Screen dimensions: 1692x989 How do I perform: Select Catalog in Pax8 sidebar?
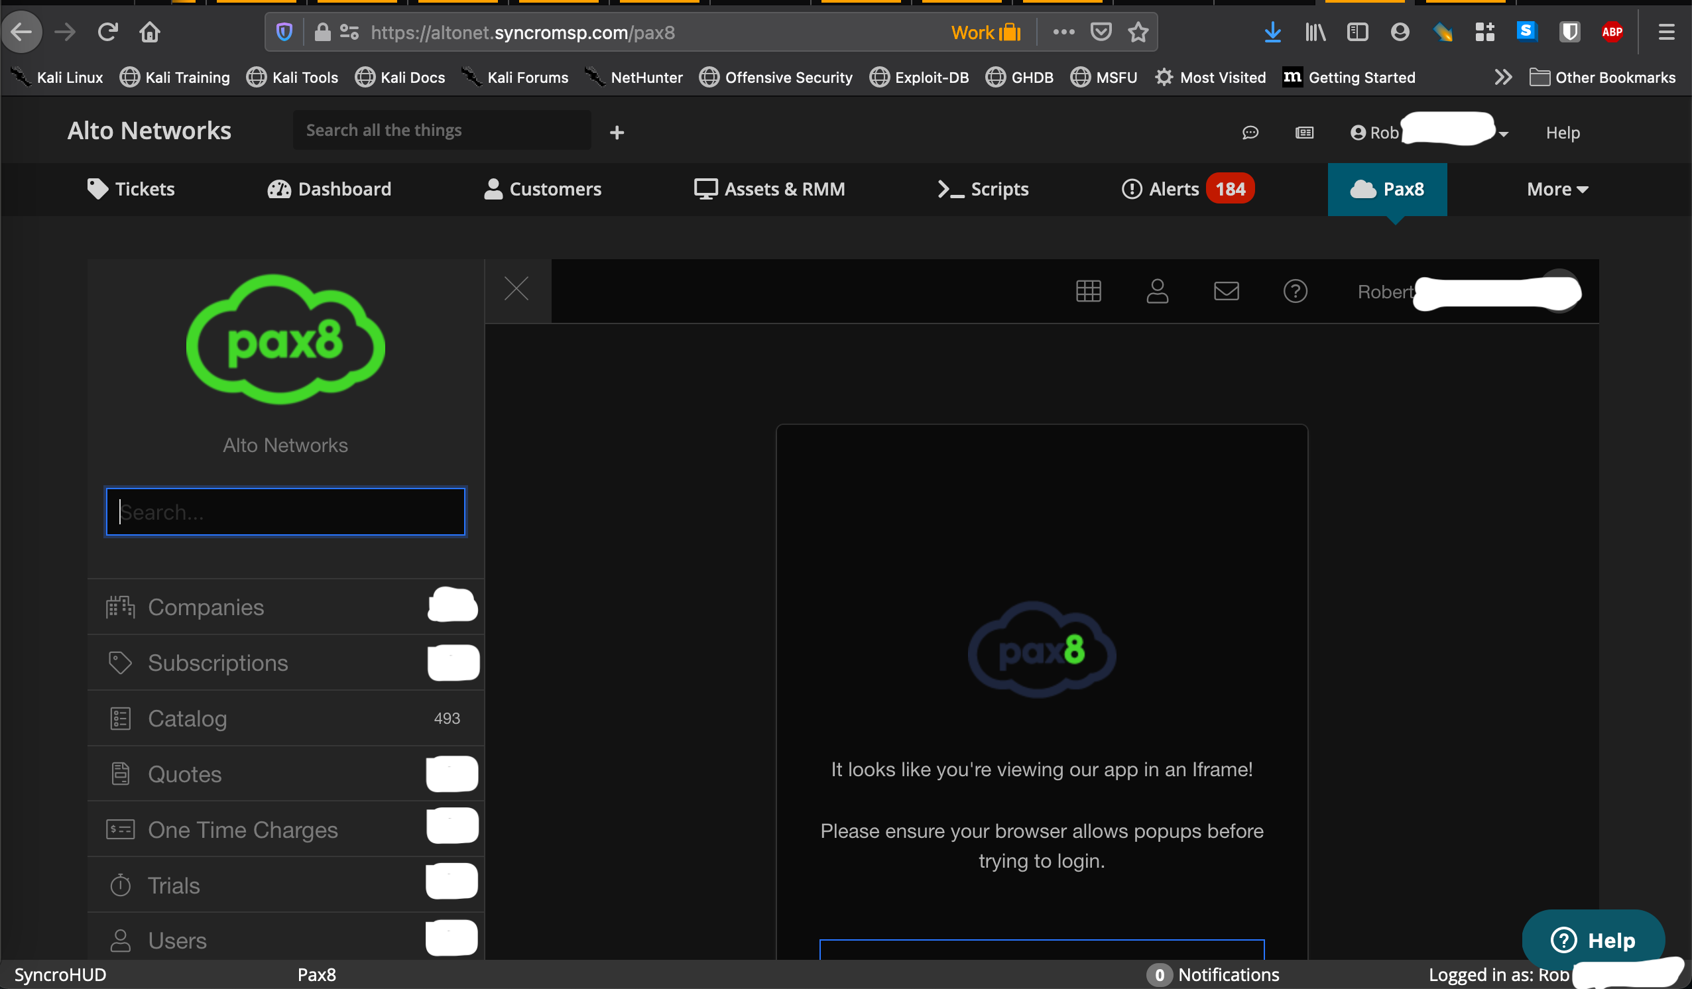coord(188,719)
